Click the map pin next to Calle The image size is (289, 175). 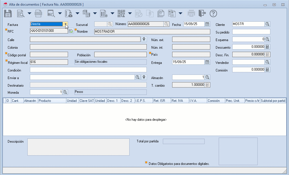(144, 39)
